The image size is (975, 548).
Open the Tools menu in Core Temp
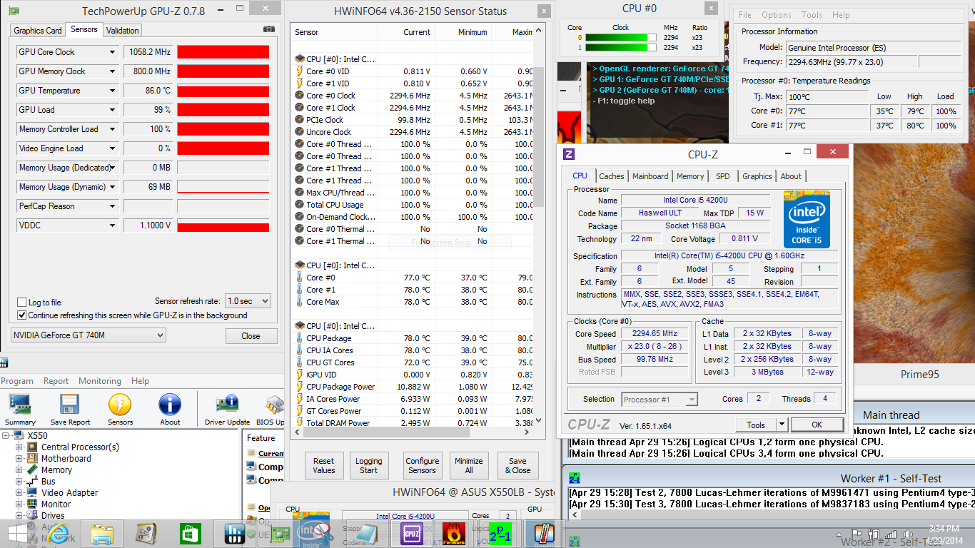(x=812, y=15)
